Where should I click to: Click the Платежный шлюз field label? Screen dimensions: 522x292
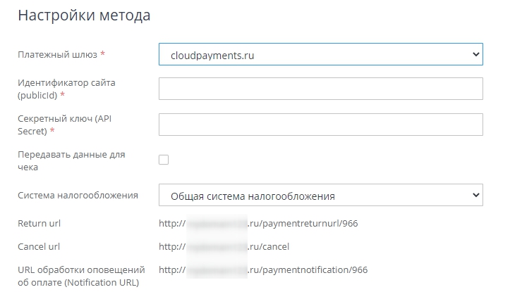tap(58, 54)
